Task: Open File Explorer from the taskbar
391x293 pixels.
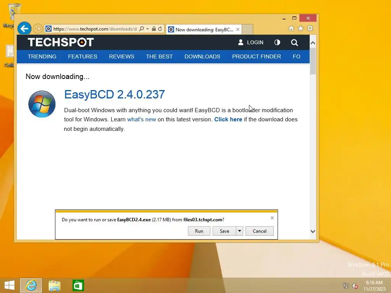Action: click(x=54, y=285)
